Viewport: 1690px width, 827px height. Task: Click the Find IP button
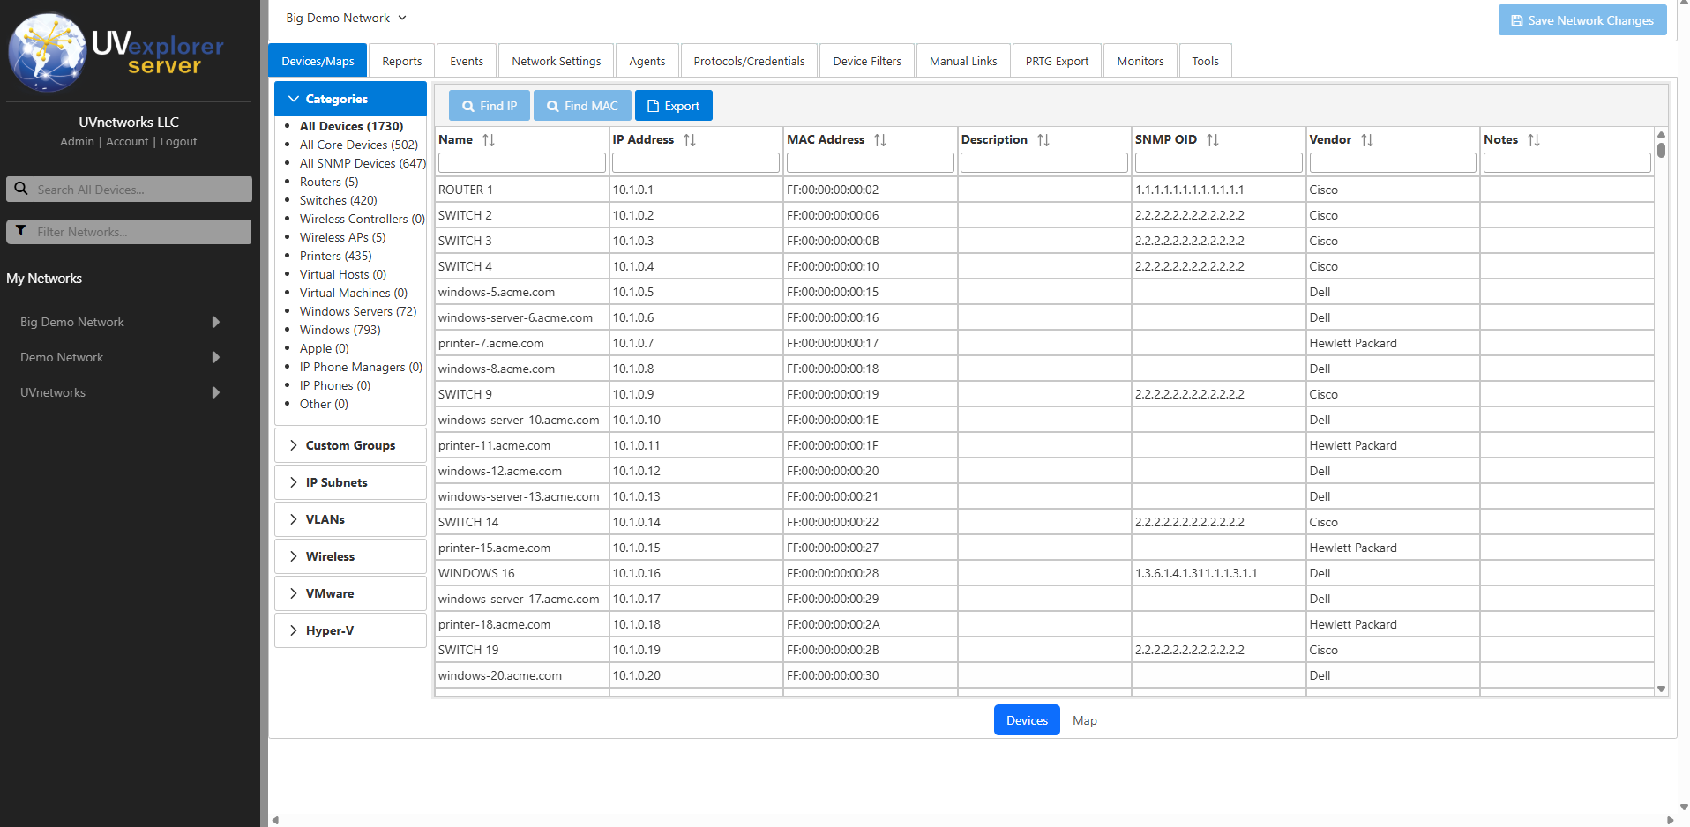(490, 106)
